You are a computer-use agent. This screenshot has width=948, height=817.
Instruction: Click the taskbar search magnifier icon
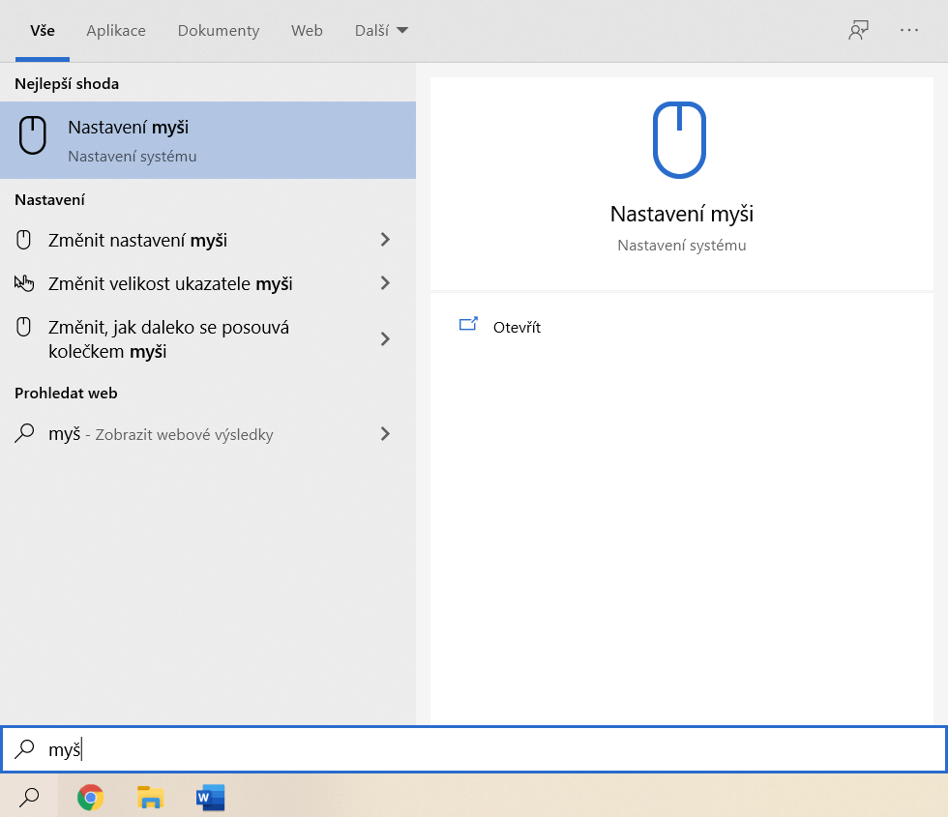[x=29, y=798]
